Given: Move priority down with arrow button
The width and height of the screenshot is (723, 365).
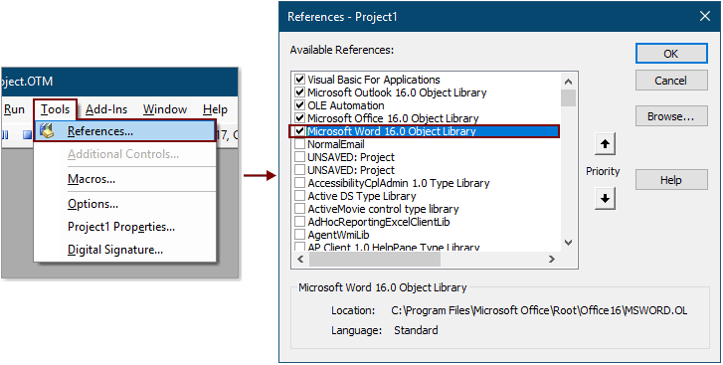Looking at the screenshot, I should coord(605,199).
